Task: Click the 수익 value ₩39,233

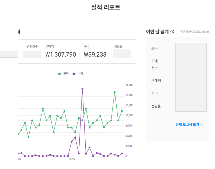Action: (x=95, y=55)
